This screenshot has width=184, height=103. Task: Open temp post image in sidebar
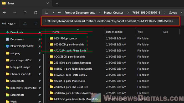20,67
